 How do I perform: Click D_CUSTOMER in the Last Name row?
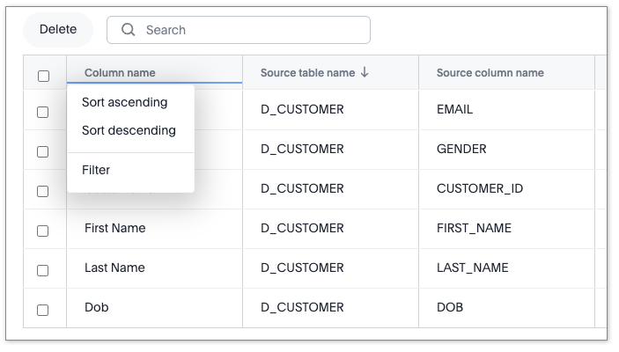(302, 268)
